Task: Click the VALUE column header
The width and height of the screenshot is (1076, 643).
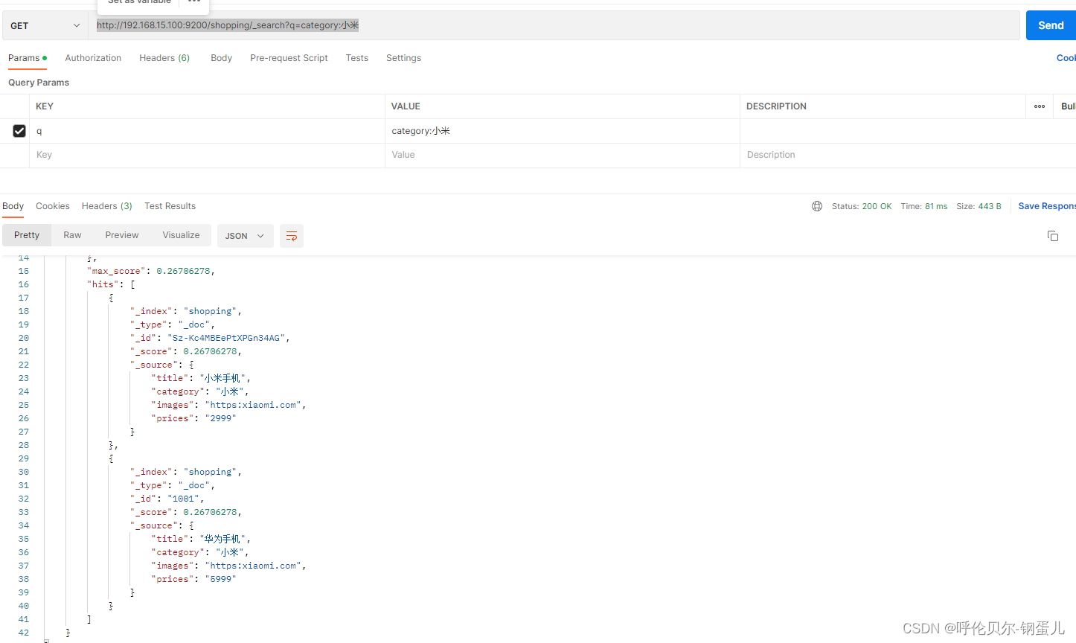Action: 406,106
